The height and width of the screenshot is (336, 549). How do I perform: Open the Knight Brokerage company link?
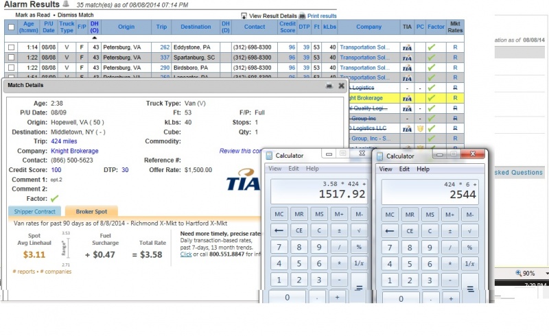click(75, 151)
